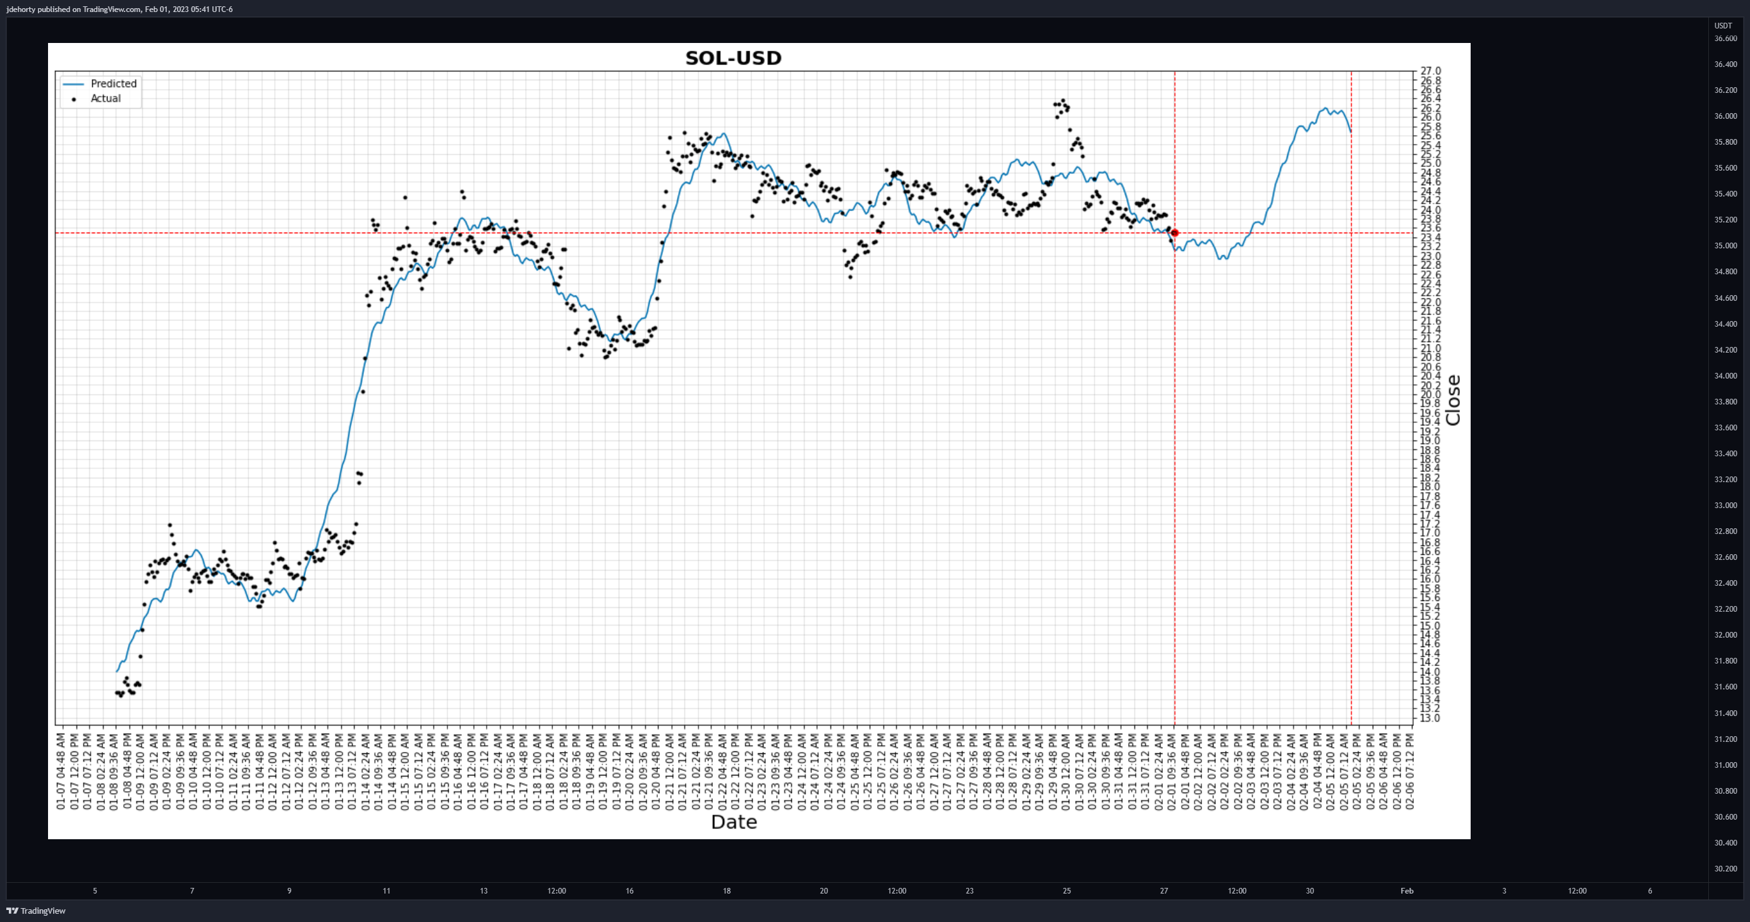Click the 20.0 value on inner Close axis
Viewport: 1750px width, 922px height.
pos(1430,395)
